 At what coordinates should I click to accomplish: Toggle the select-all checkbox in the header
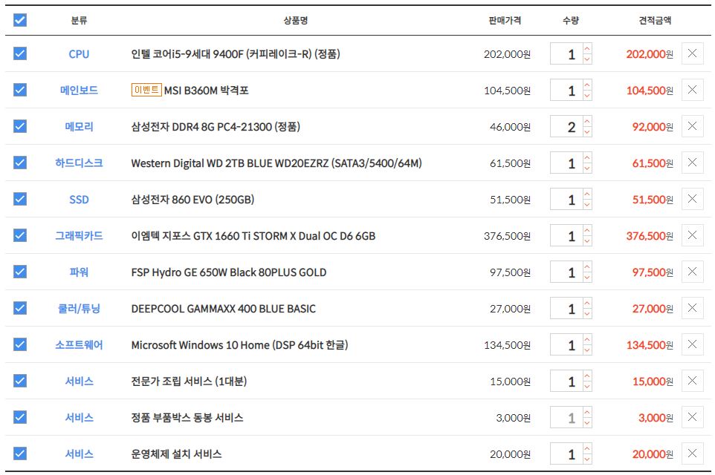(20, 20)
